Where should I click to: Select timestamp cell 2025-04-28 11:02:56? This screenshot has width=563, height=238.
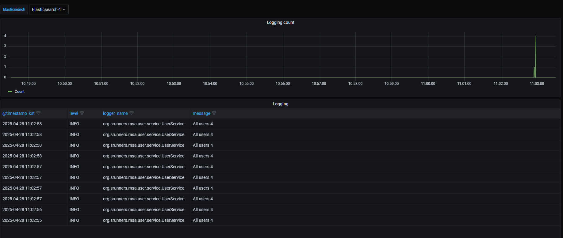(x=22, y=210)
